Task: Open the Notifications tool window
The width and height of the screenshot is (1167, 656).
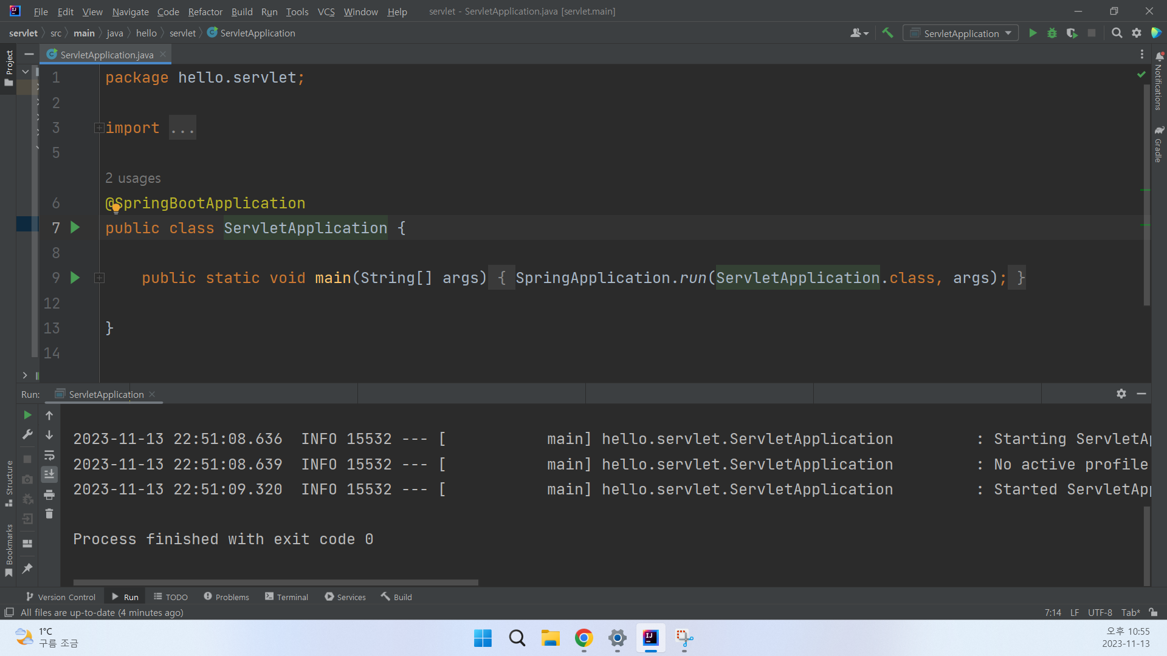Action: (1158, 81)
